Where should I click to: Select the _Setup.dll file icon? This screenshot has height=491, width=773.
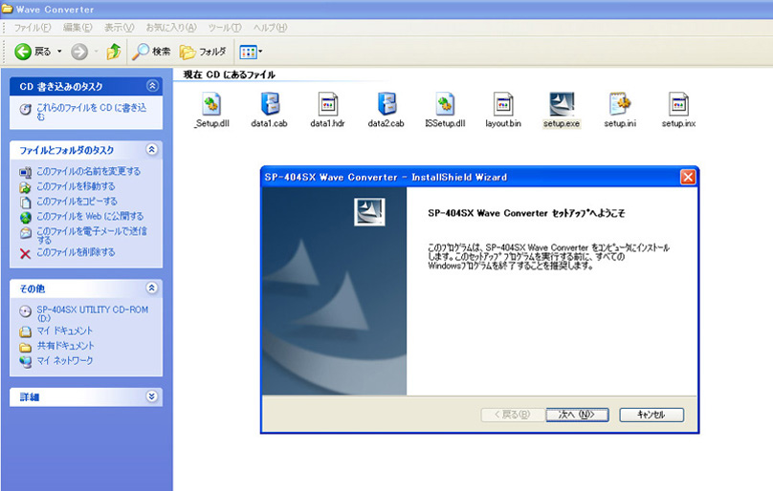coord(211,104)
